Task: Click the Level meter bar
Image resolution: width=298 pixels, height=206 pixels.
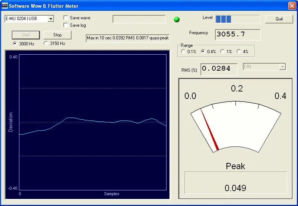Action: 238,19
